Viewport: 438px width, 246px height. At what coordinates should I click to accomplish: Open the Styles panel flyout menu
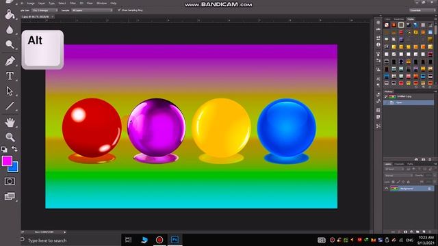click(x=435, y=19)
